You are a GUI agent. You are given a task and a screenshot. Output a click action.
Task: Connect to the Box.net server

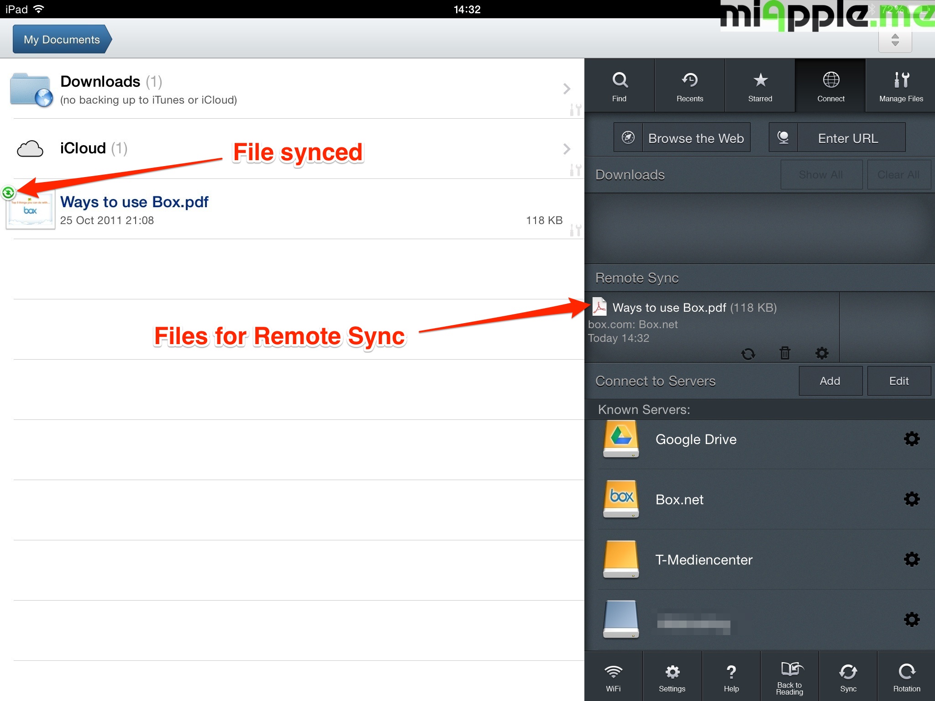tap(679, 499)
